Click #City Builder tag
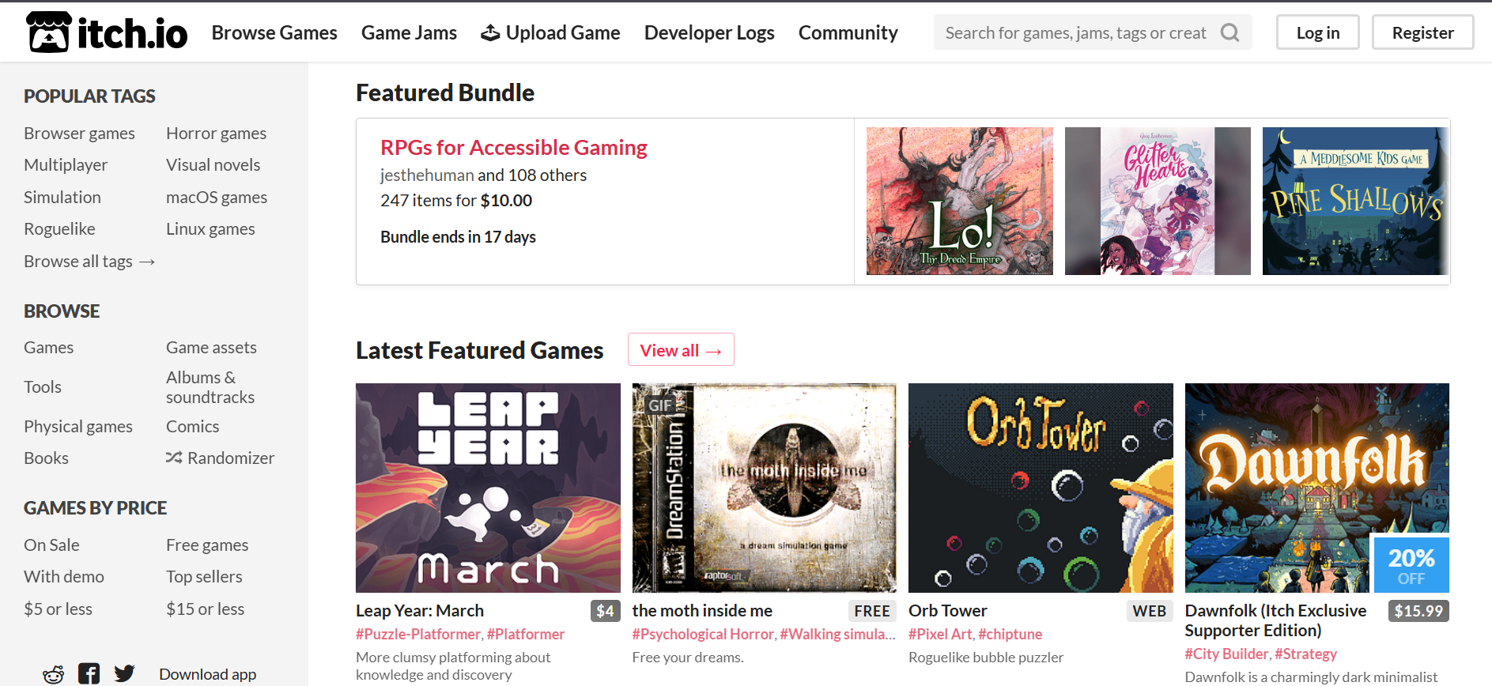The image size is (1492, 686). point(1226,654)
